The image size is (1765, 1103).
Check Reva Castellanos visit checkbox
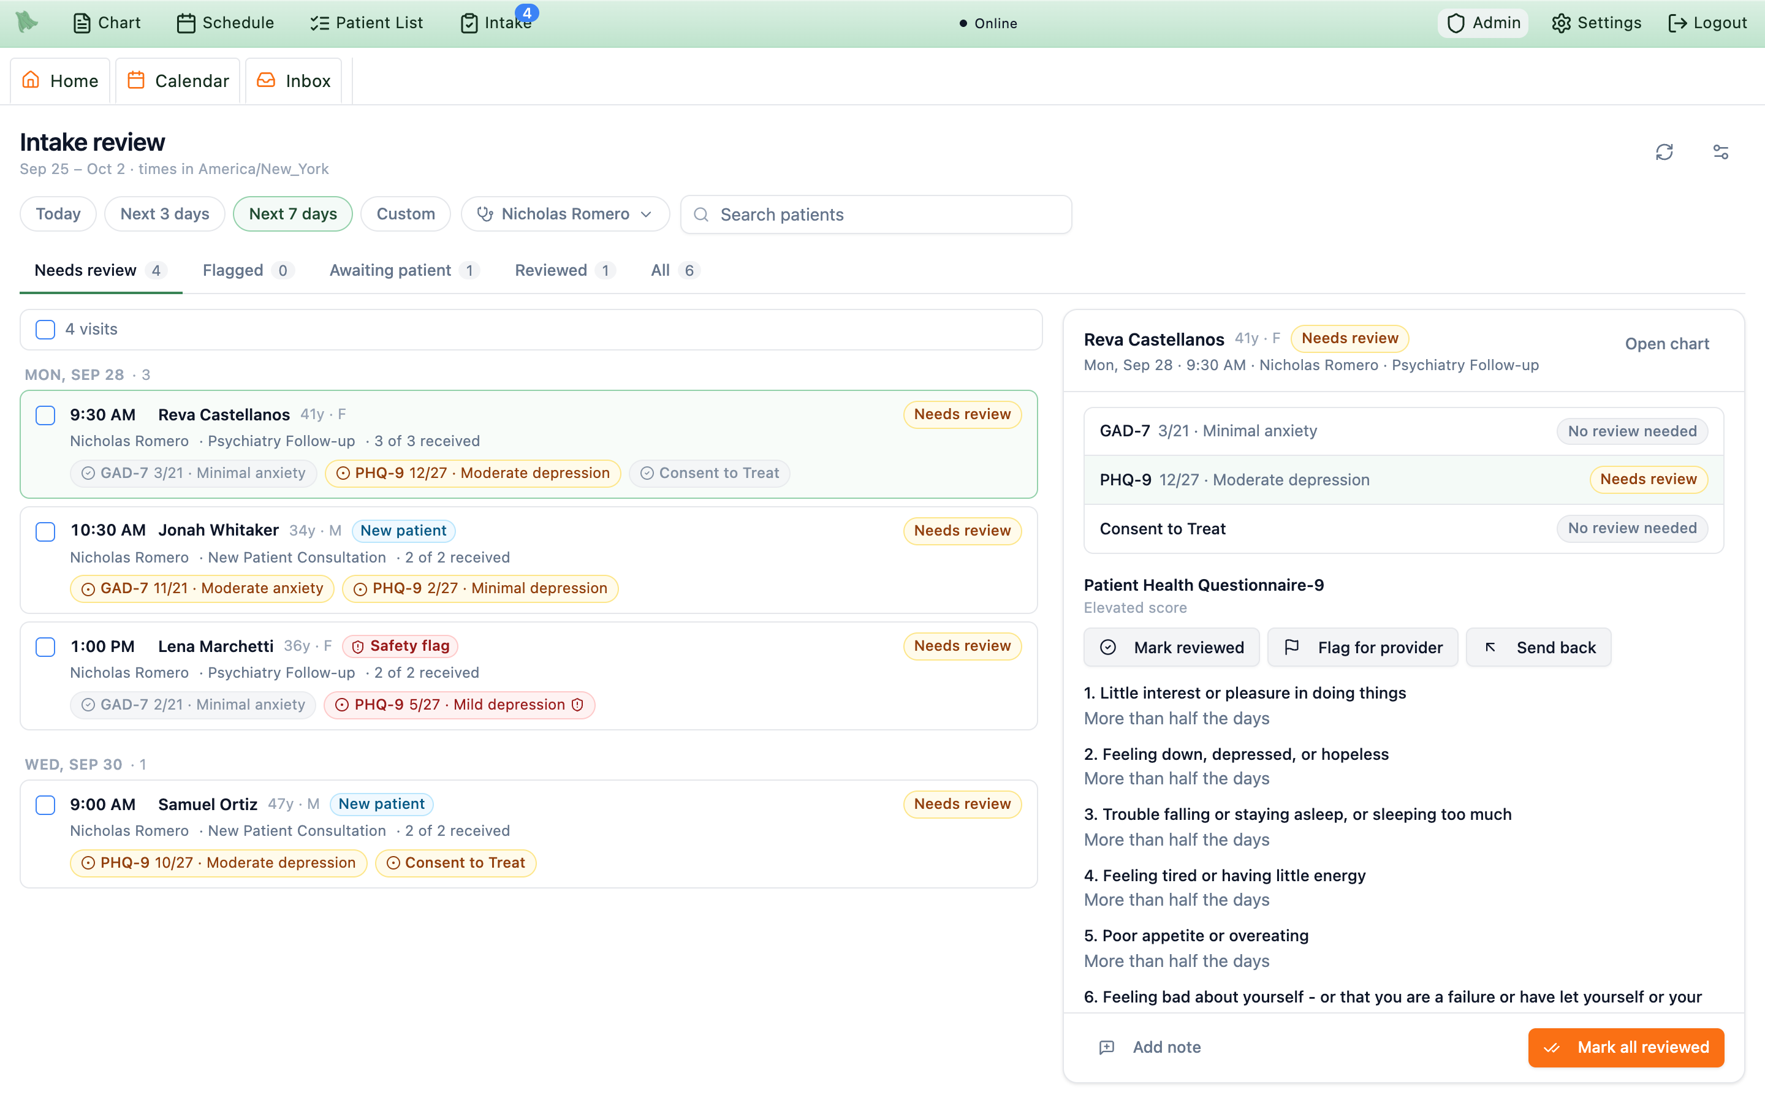point(45,415)
